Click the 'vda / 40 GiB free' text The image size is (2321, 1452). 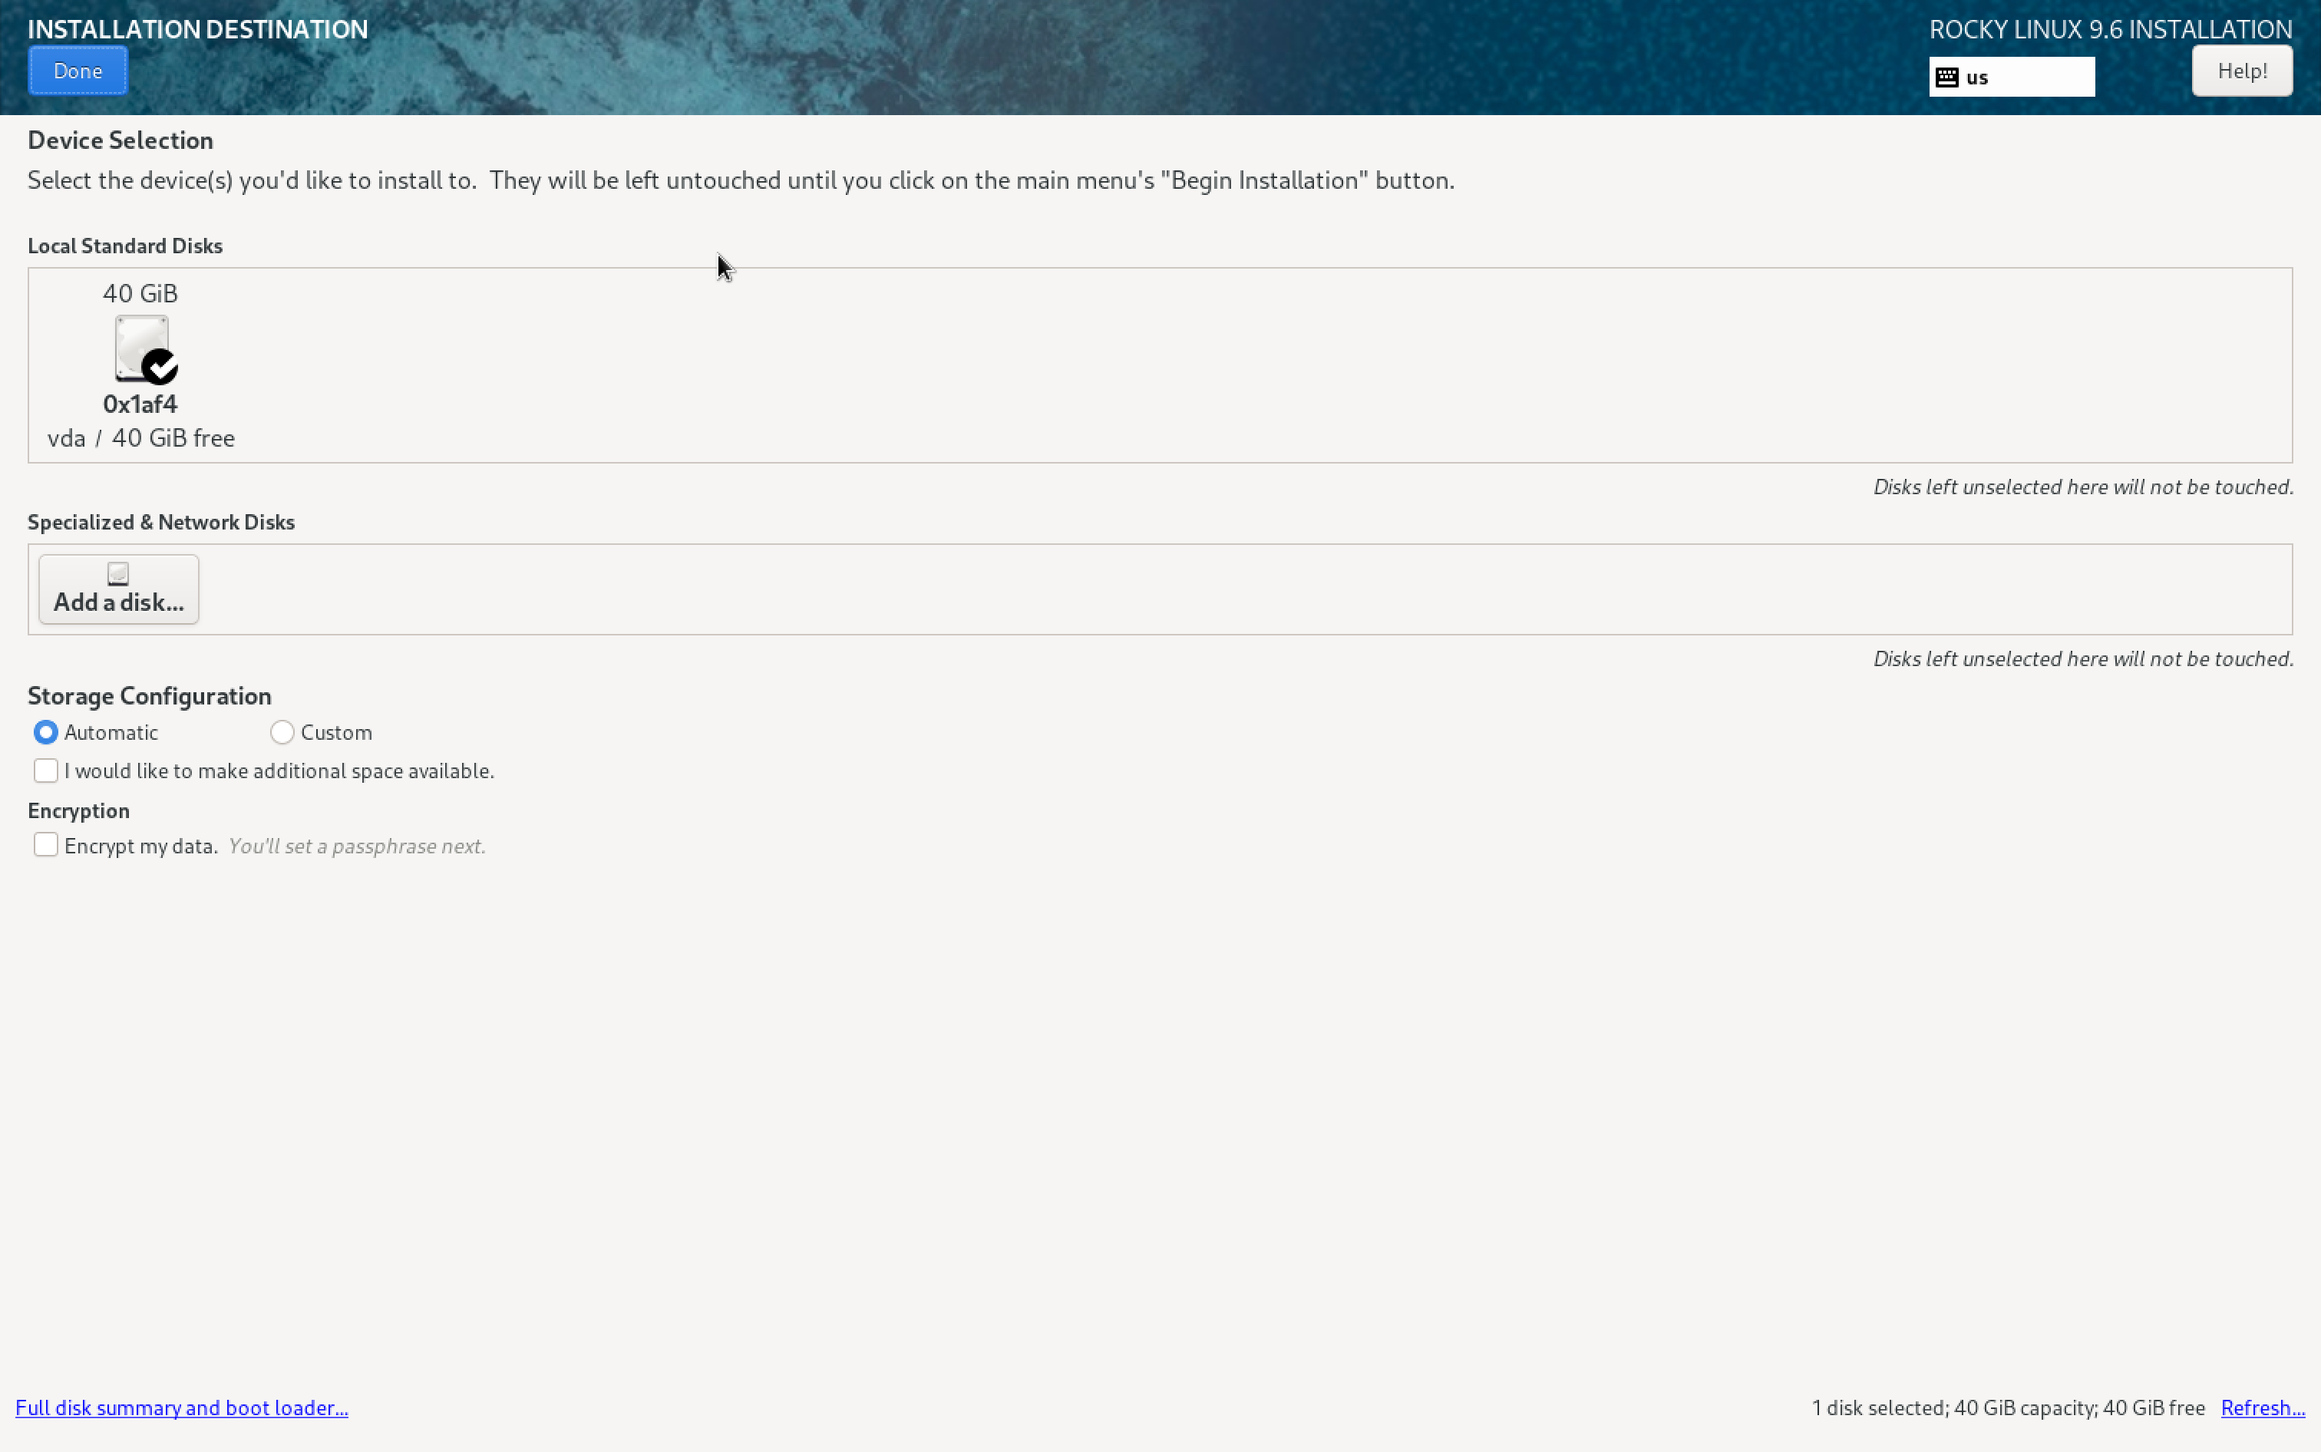point(141,438)
